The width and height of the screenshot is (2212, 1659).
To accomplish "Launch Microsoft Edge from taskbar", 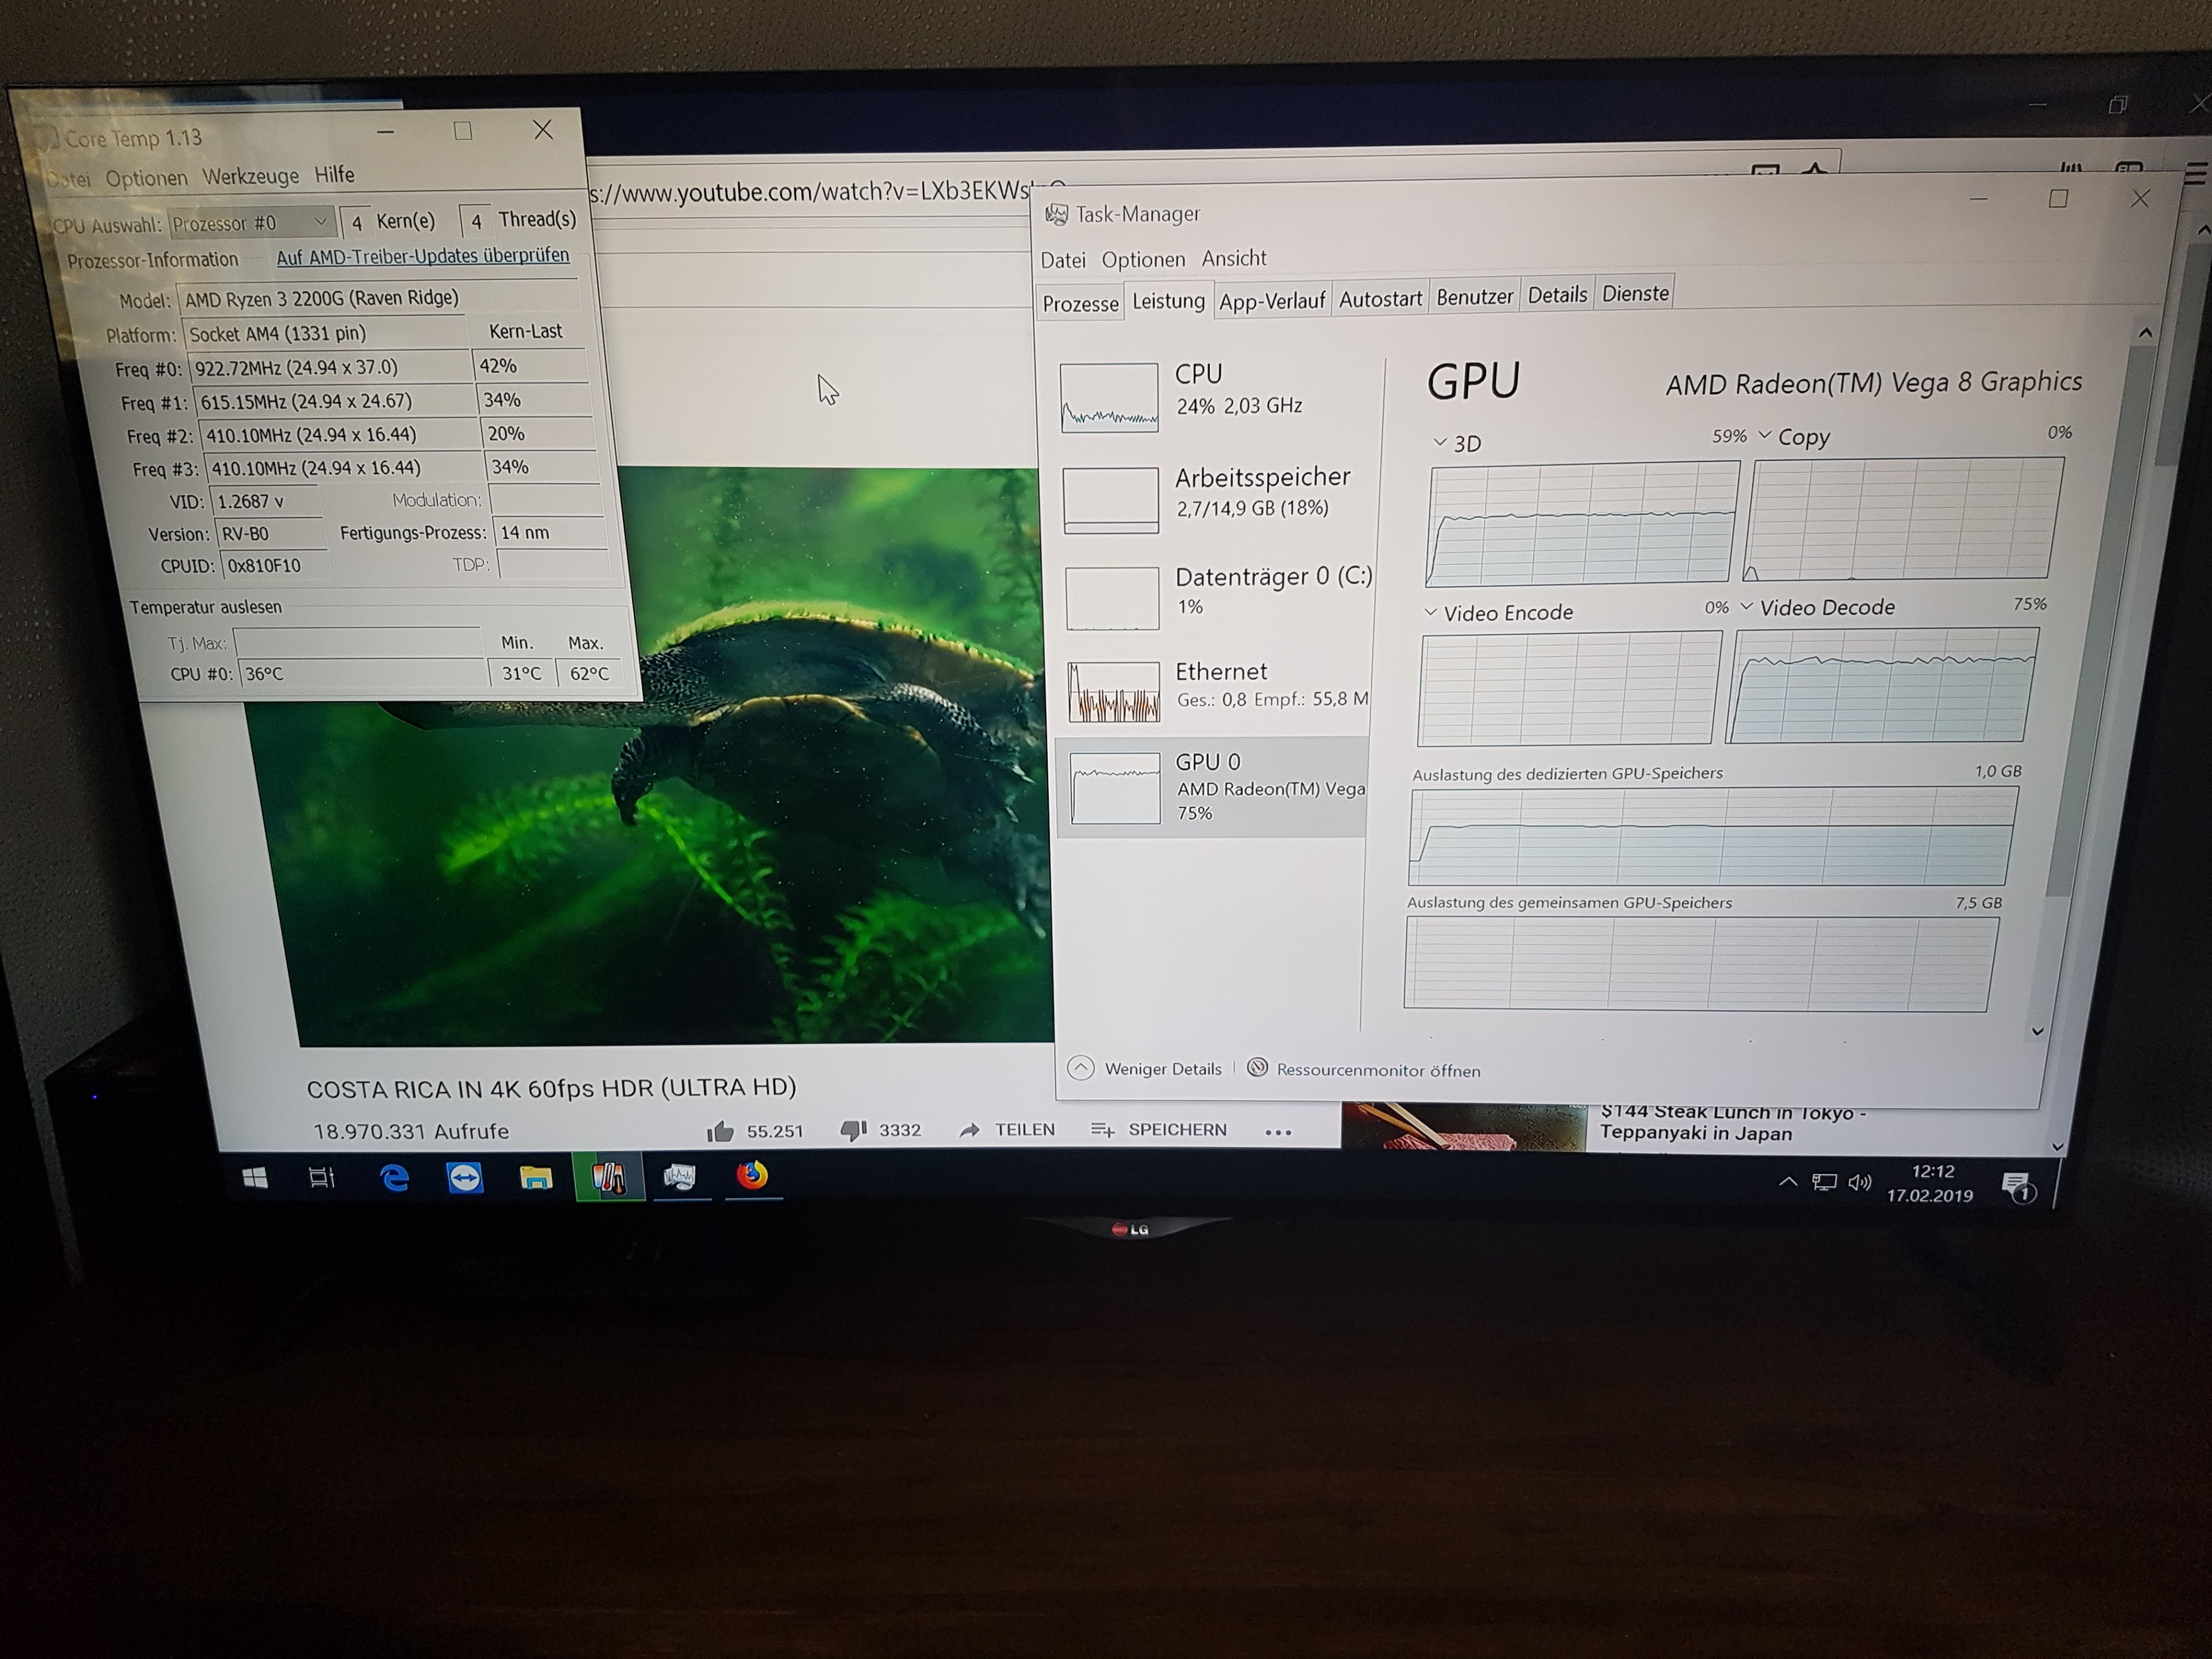I will coord(395,1178).
